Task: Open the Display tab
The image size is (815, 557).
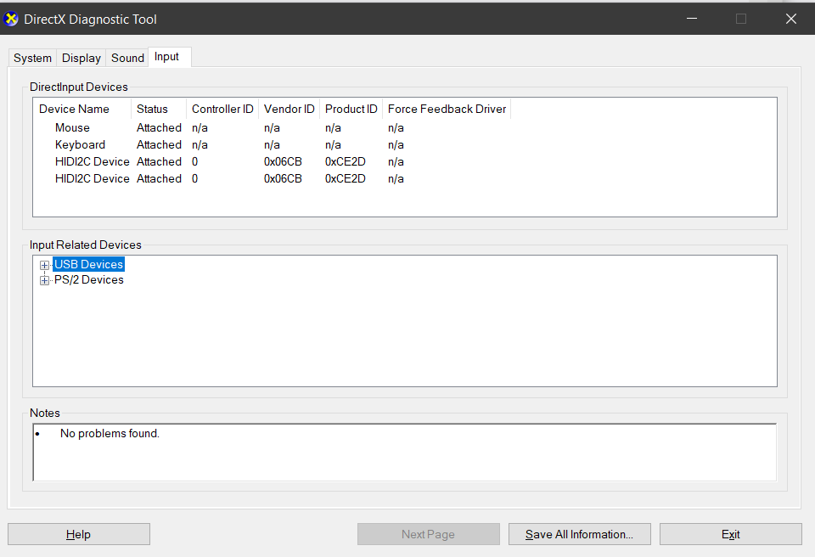Action: point(81,58)
